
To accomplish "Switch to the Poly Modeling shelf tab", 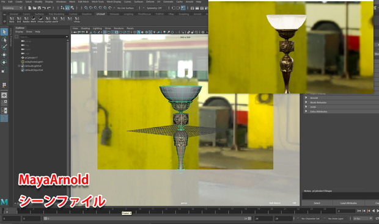I will click(x=56, y=14).
